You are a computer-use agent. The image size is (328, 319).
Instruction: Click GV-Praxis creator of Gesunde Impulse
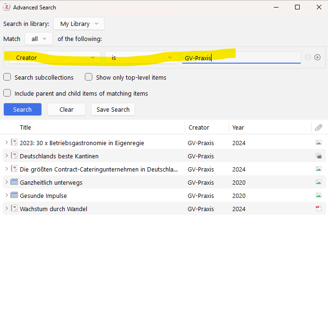(201, 196)
